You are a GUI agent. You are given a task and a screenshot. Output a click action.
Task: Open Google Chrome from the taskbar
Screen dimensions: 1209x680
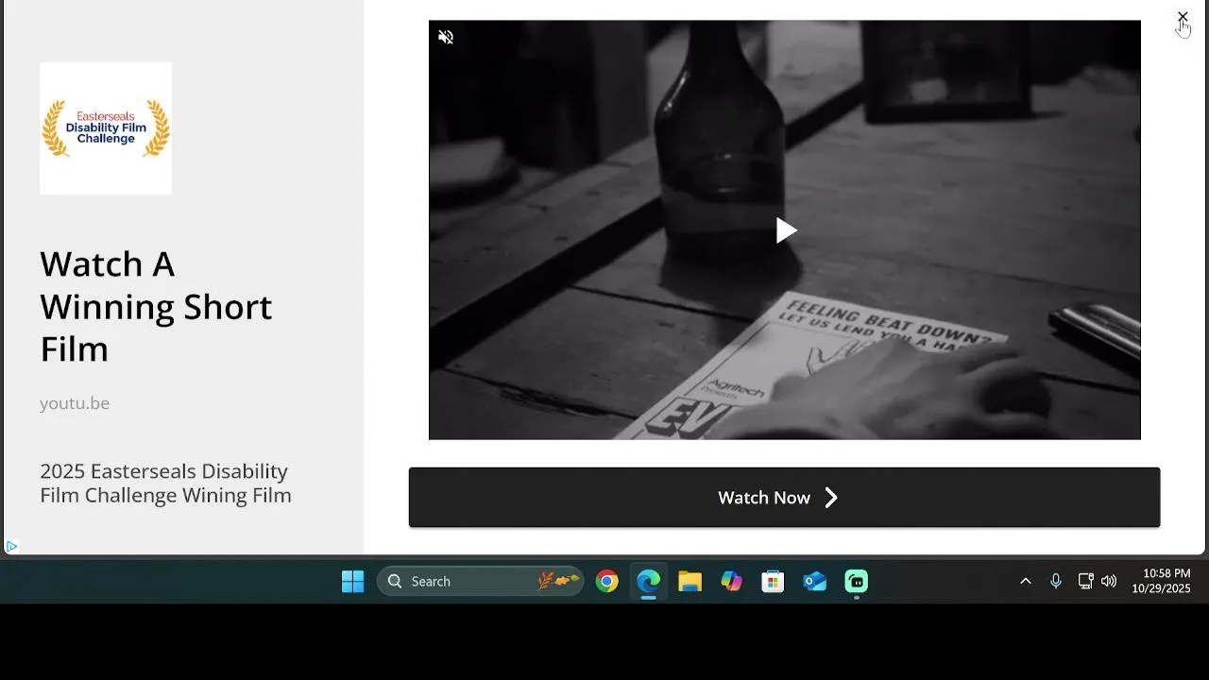(607, 582)
